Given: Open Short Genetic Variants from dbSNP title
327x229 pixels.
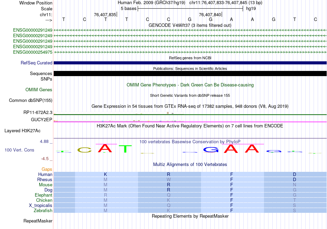Looking at the screenshot, I should pyautogui.click(x=190, y=95).
